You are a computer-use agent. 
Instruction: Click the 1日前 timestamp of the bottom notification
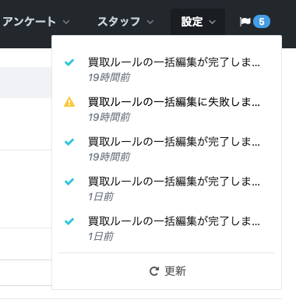[100, 236]
